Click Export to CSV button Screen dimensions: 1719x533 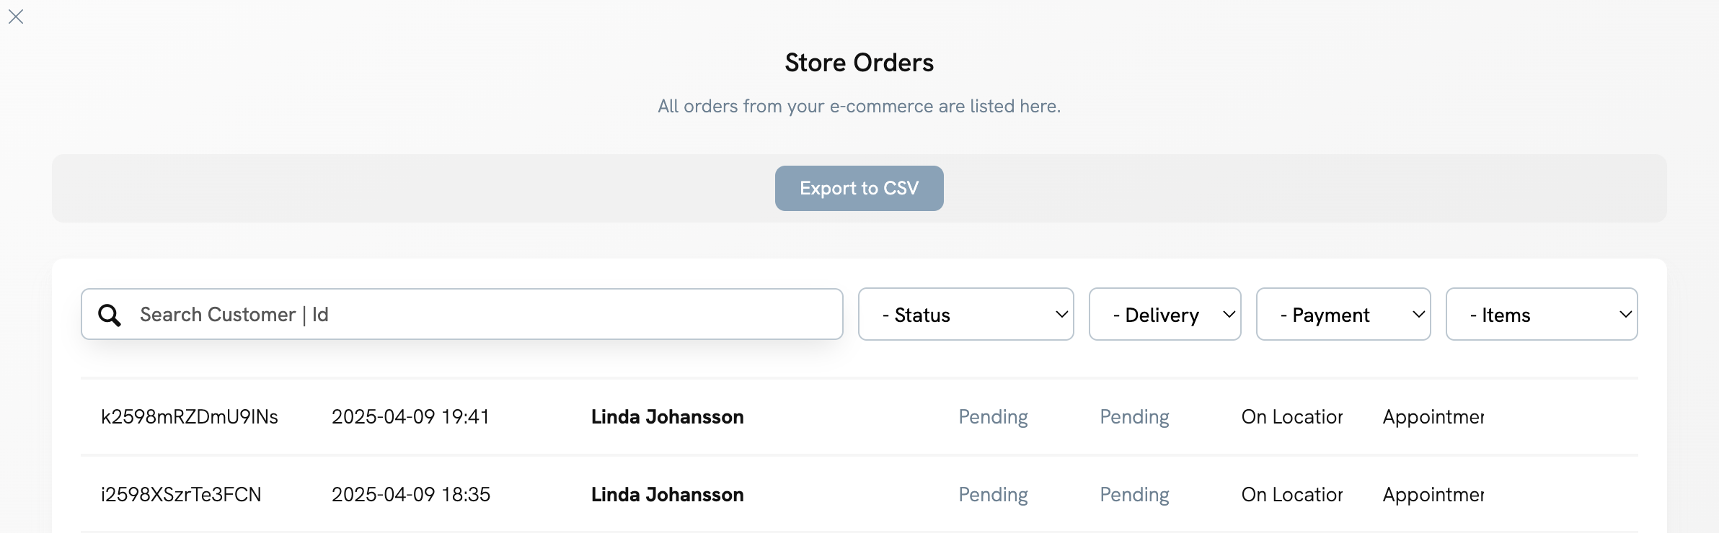(x=859, y=189)
